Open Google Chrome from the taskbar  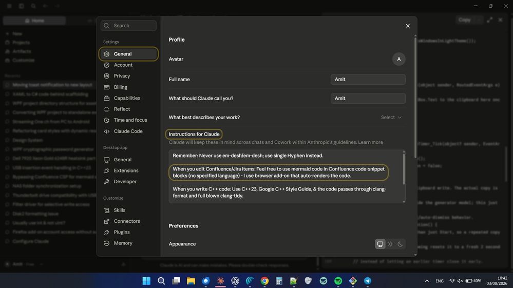[x=264, y=281]
